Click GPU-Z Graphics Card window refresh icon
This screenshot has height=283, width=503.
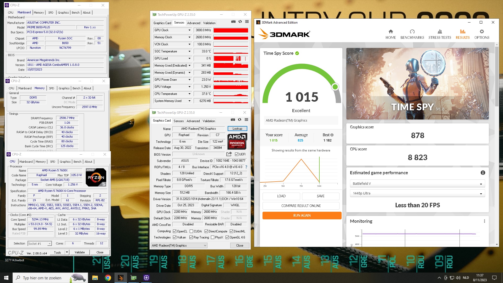(239, 120)
